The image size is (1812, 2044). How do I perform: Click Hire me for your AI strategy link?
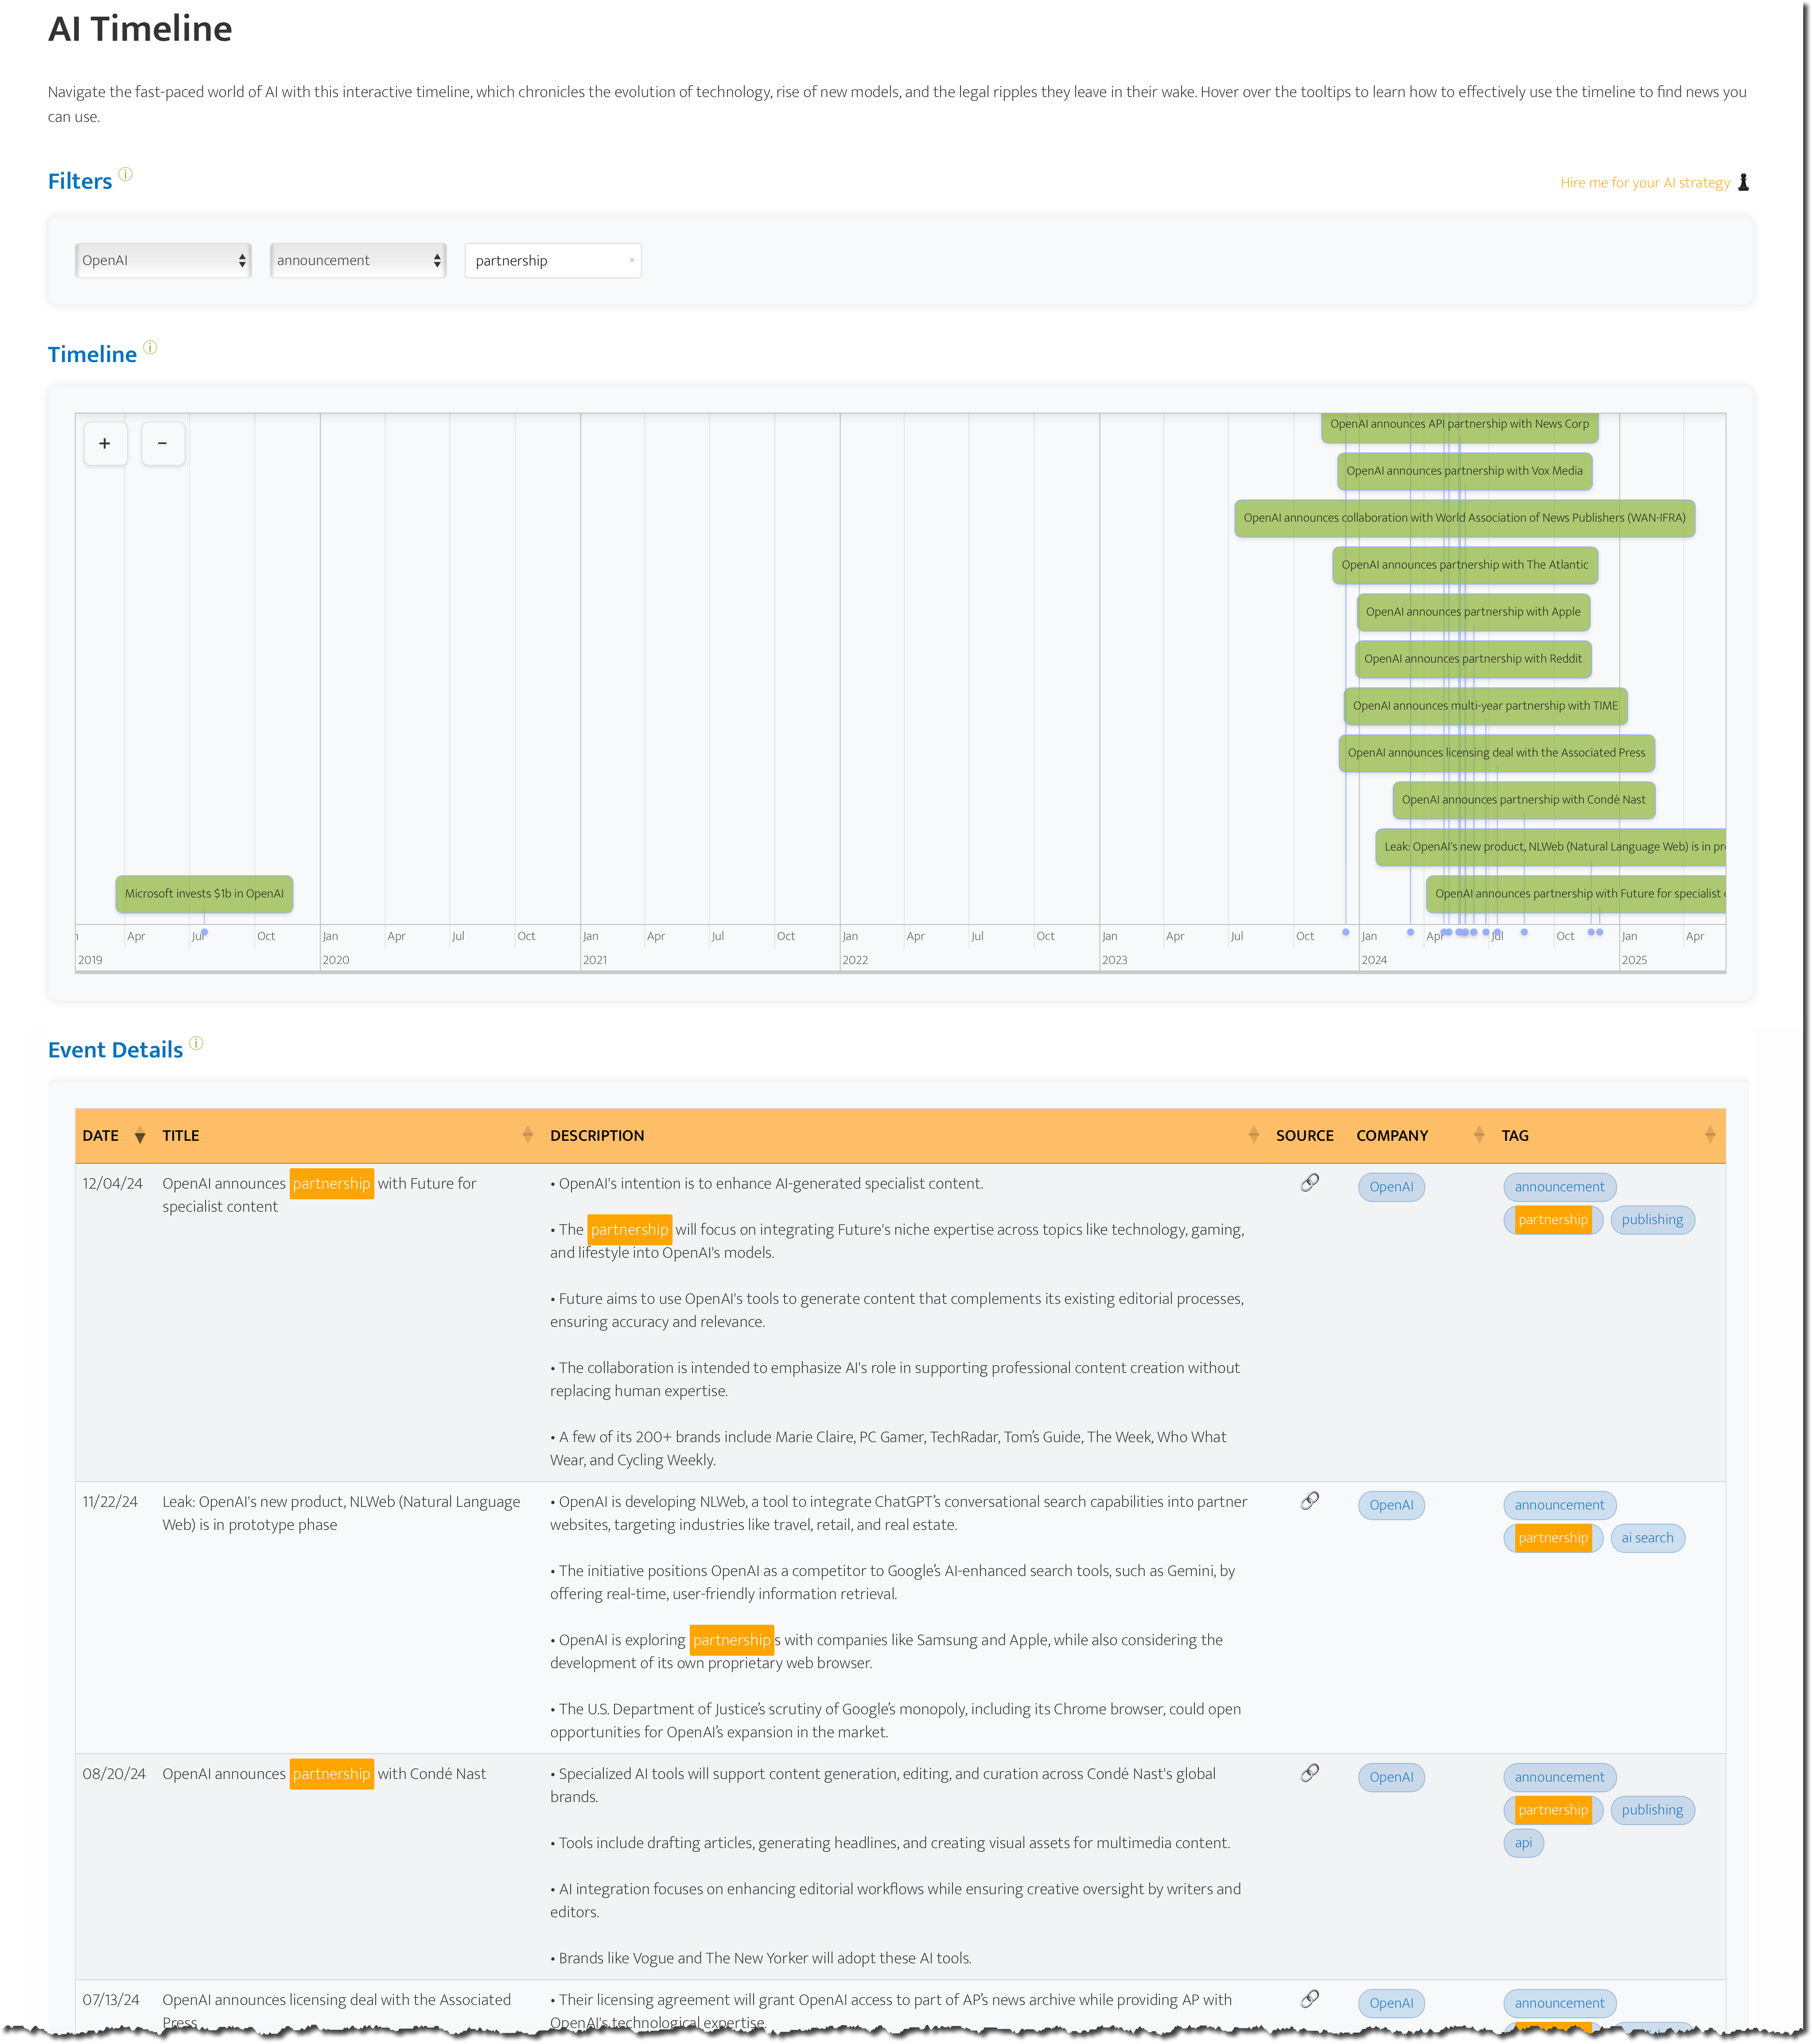(x=1644, y=183)
